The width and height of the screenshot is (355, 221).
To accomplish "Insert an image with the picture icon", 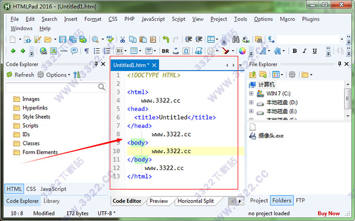I will (x=53, y=51).
